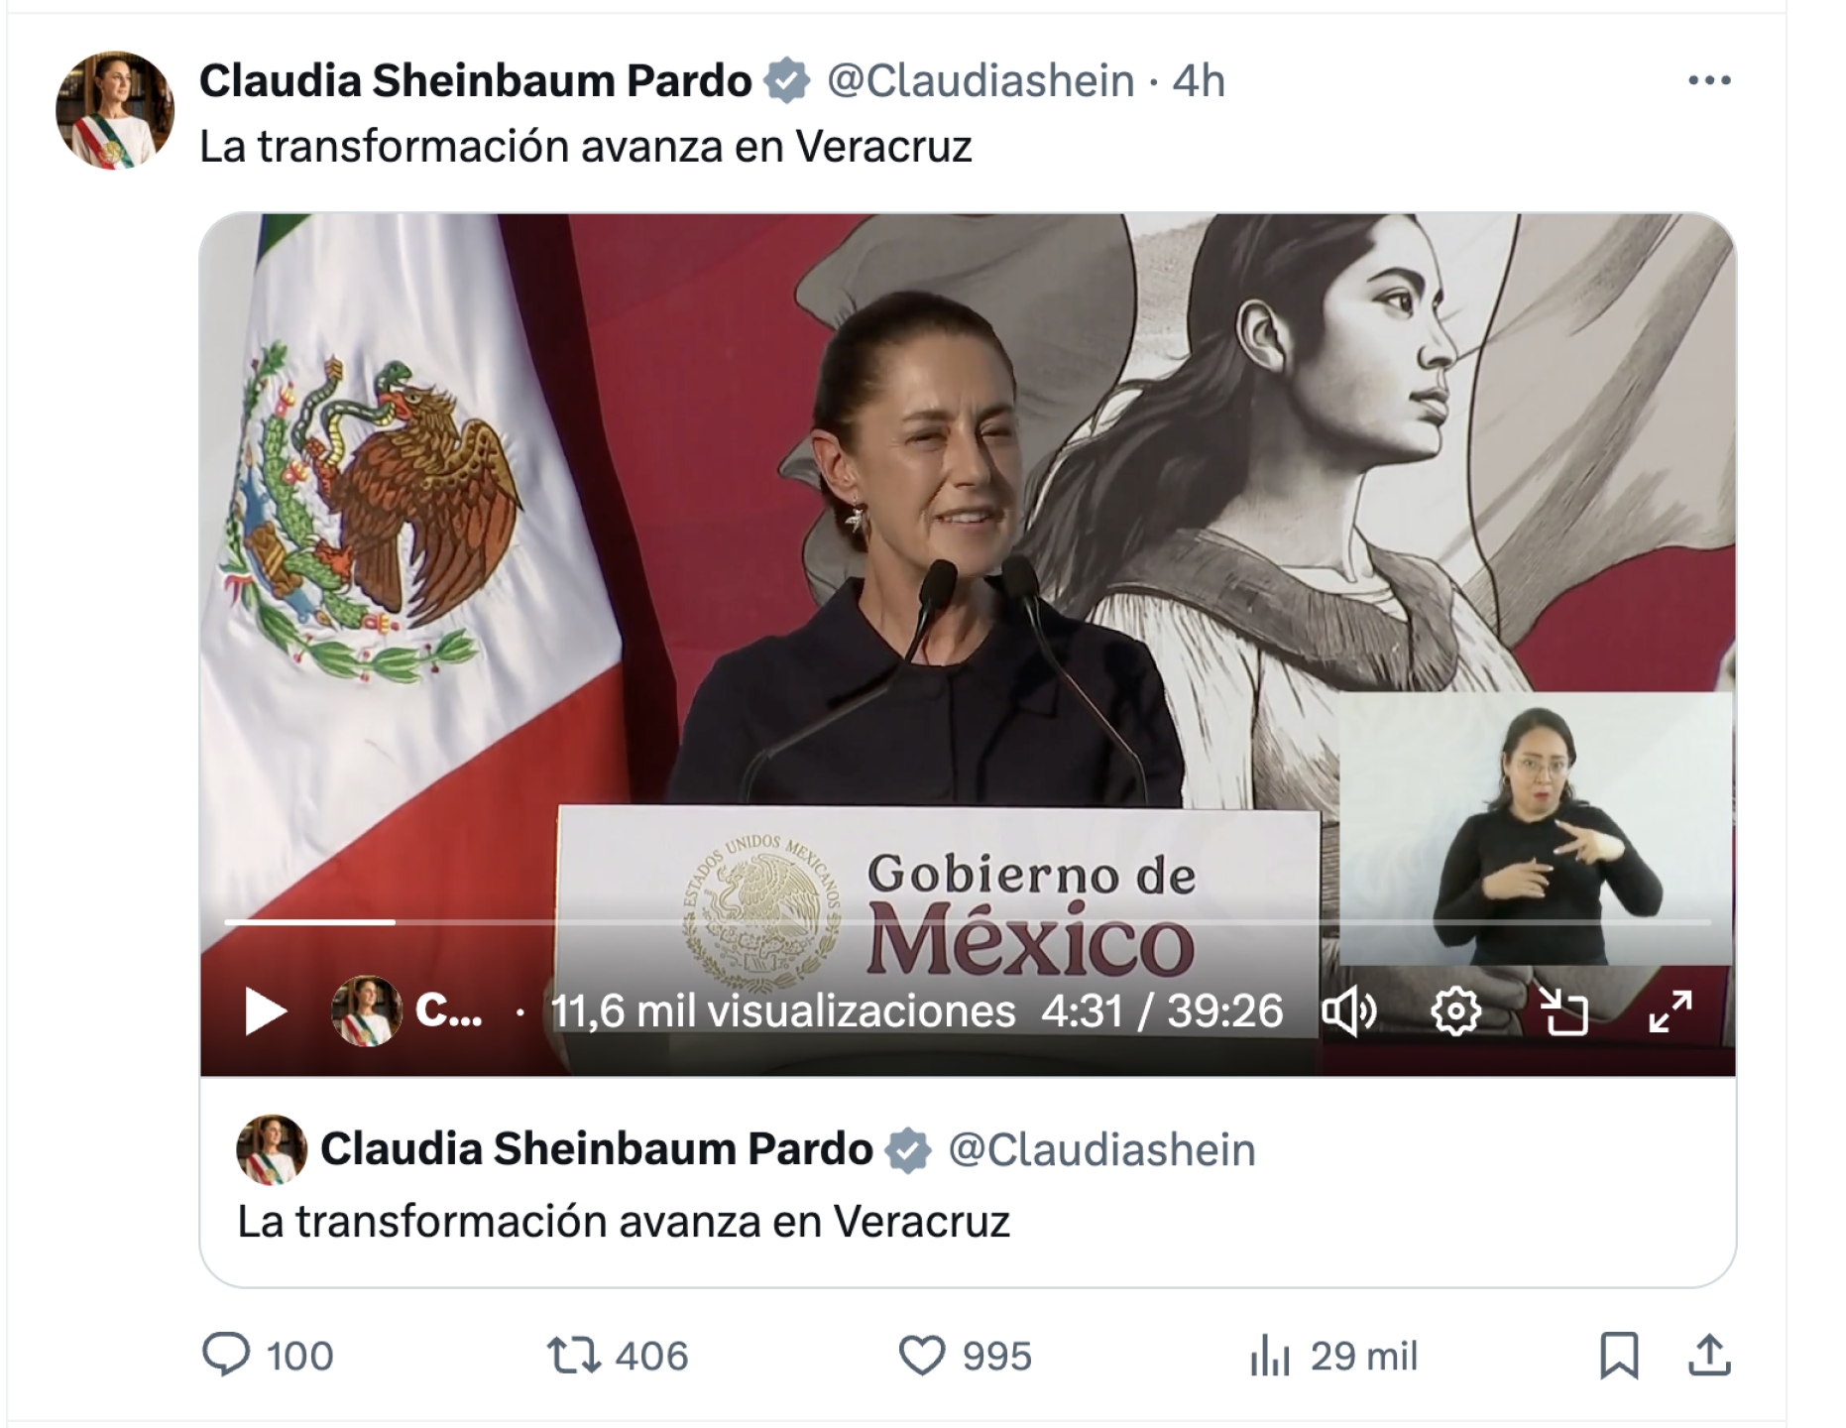
Task: Like the tweet with 995 hearts
Action: (966, 1355)
